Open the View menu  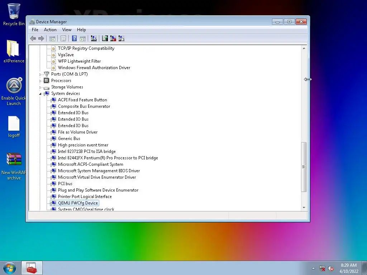(67, 30)
